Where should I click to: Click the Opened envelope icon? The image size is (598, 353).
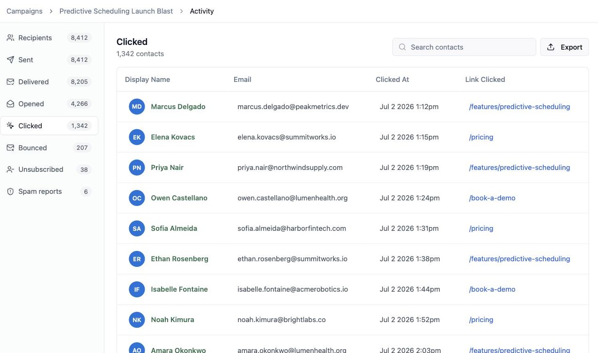tap(10, 104)
